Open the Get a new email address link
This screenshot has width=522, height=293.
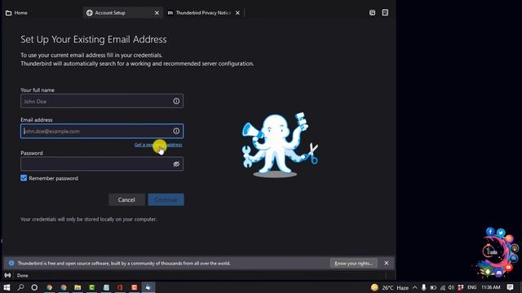point(158,145)
